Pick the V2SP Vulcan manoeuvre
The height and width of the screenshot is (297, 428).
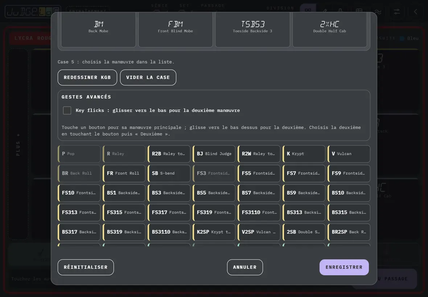pos(259,232)
